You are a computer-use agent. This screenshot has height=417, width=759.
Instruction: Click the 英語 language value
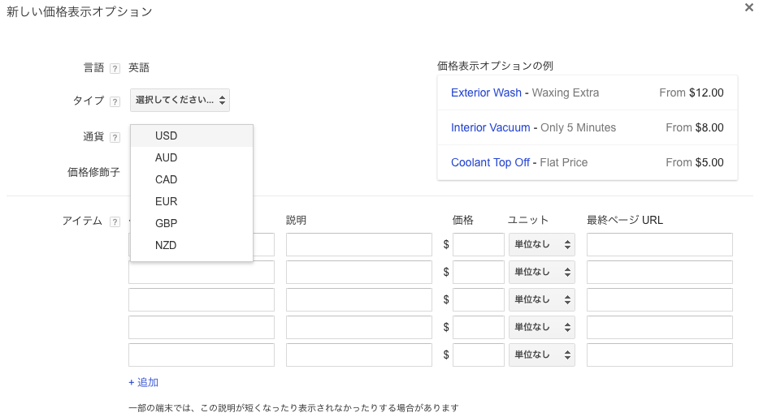138,67
